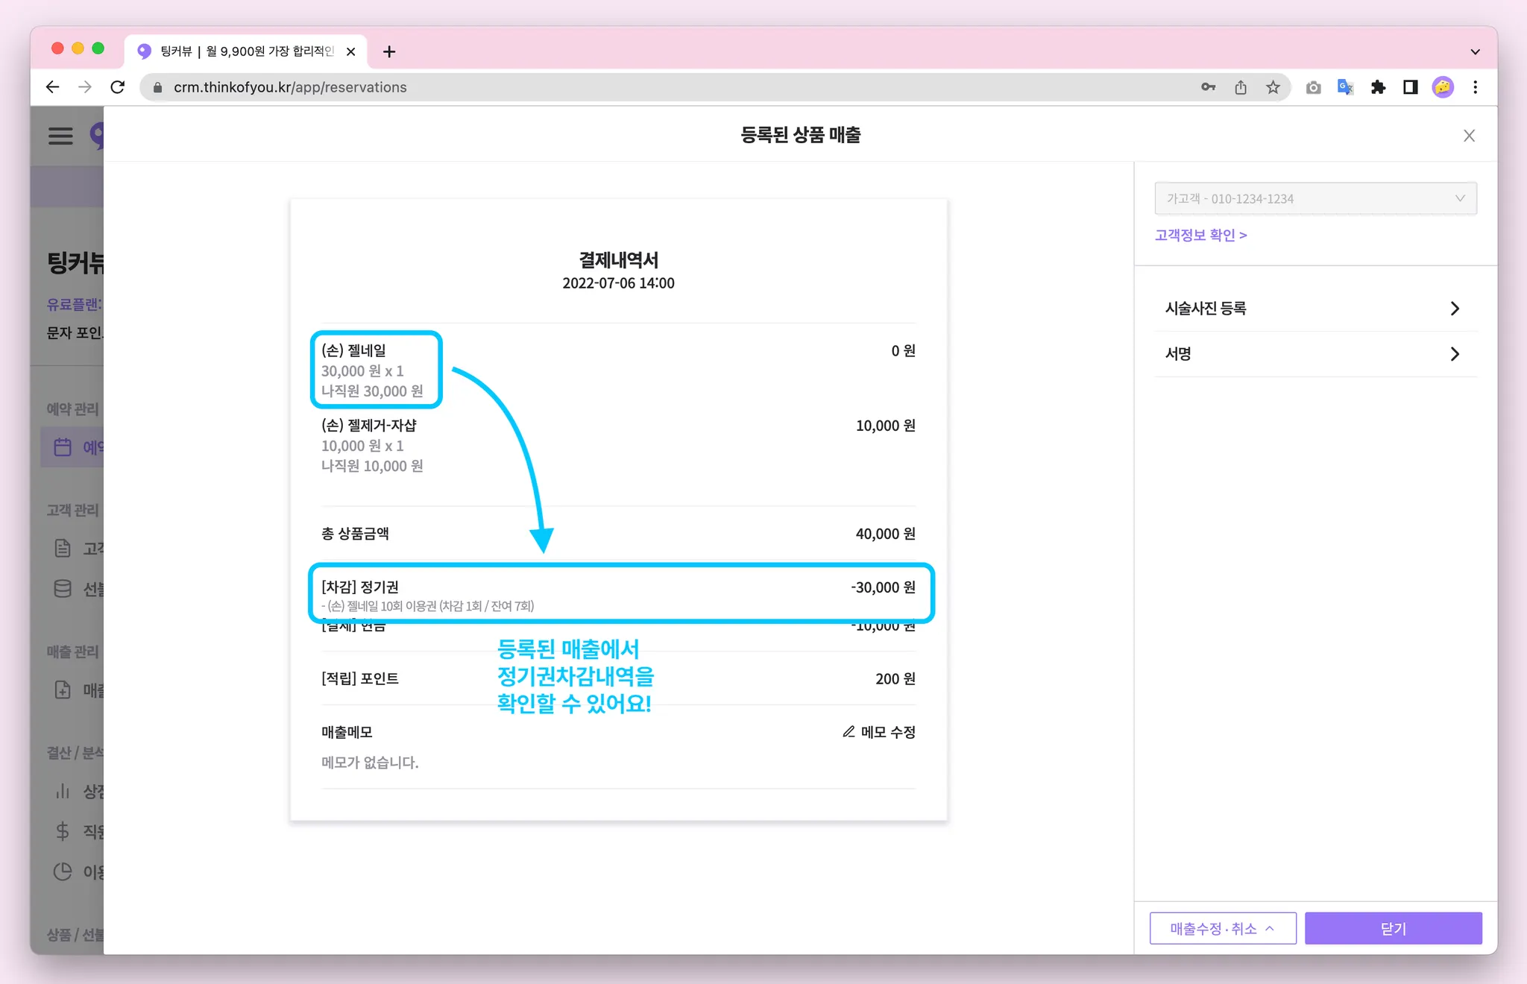Click the password key icon

click(1208, 87)
